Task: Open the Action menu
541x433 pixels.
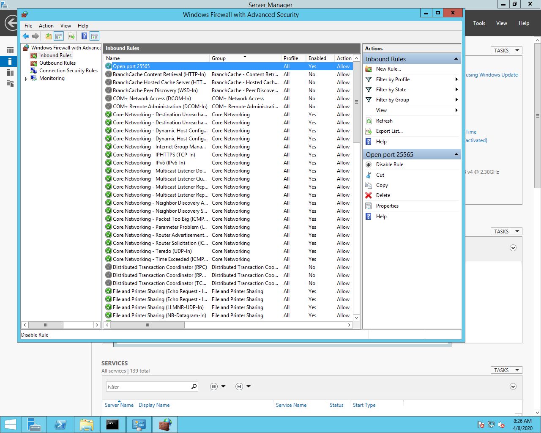Action: [46, 26]
